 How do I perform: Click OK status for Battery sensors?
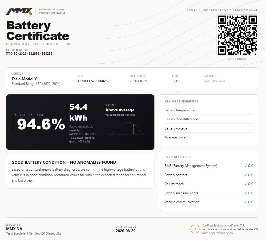(x=249, y=175)
